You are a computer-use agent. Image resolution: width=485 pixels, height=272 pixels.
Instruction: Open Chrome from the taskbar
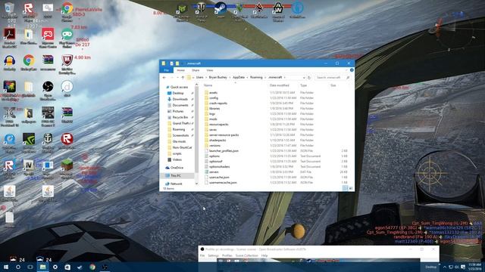92,267
